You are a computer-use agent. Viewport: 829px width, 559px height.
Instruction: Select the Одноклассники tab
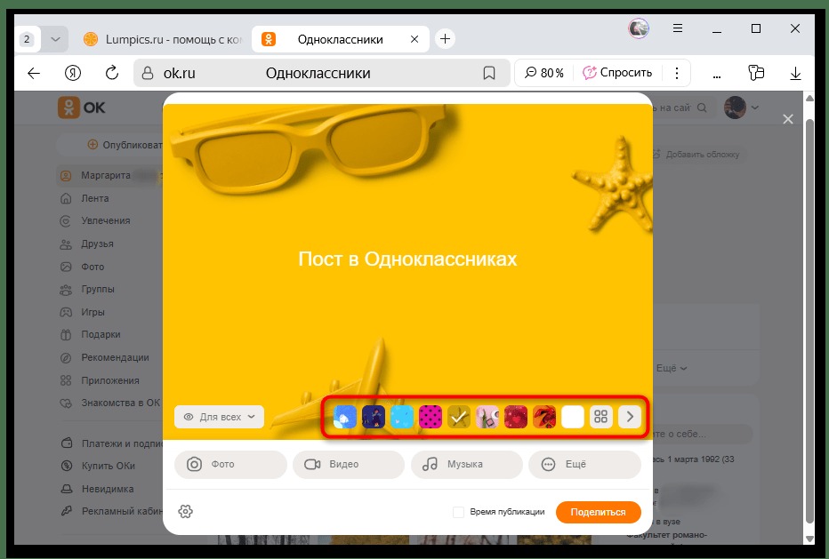tap(340, 40)
